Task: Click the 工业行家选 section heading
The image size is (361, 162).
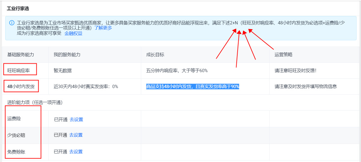Action: 18,9
